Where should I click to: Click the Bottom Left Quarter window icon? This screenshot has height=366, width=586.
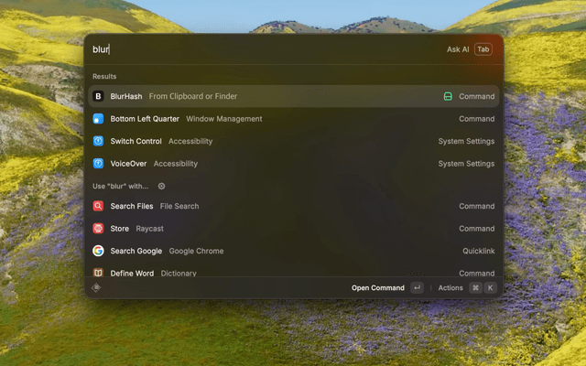point(99,119)
